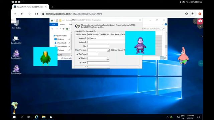The height and width of the screenshot is (120, 214).
Task: Open Task View on the taskbar
Action: pos(29,117)
